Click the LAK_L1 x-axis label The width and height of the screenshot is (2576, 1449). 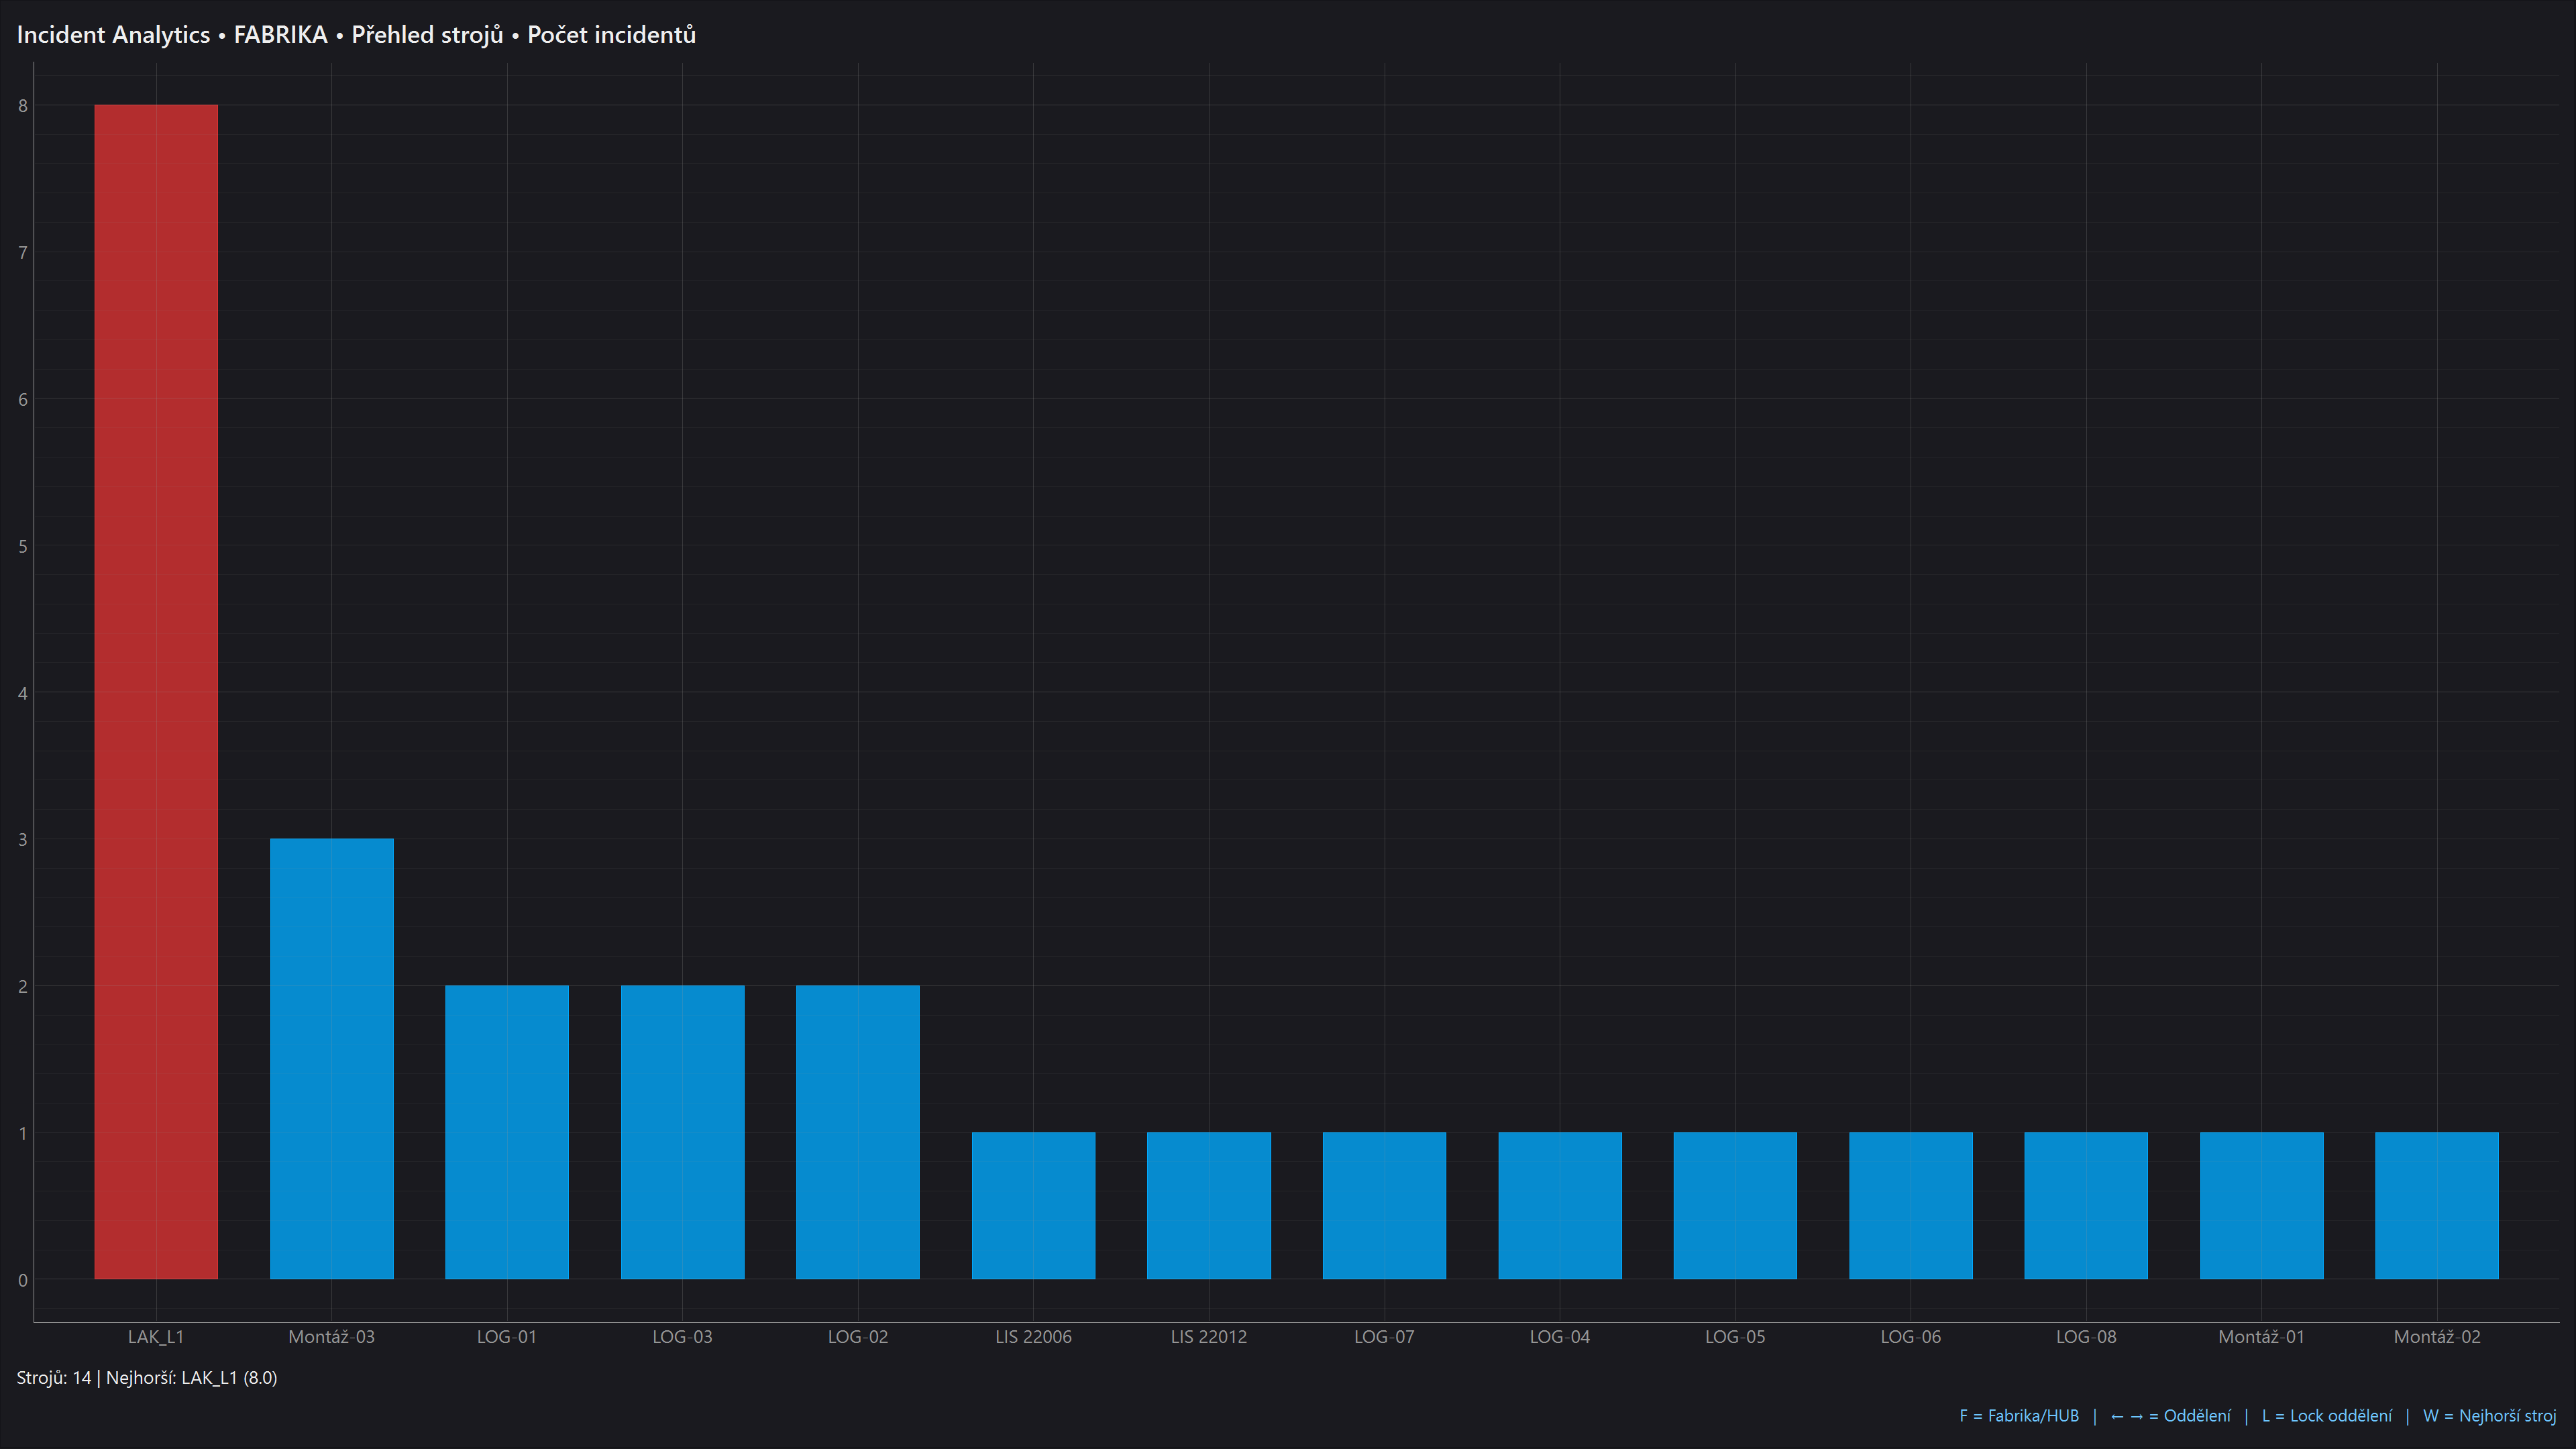[x=156, y=1337]
